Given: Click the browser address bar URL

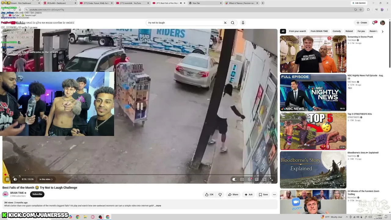Looking at the screenshot, I should [x=47, y=10].
